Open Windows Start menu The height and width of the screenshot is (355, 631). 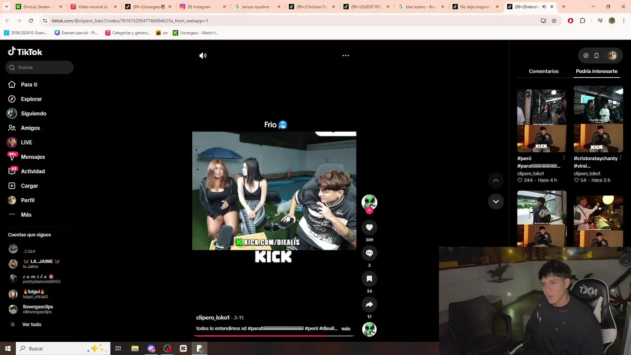point(7,349)
